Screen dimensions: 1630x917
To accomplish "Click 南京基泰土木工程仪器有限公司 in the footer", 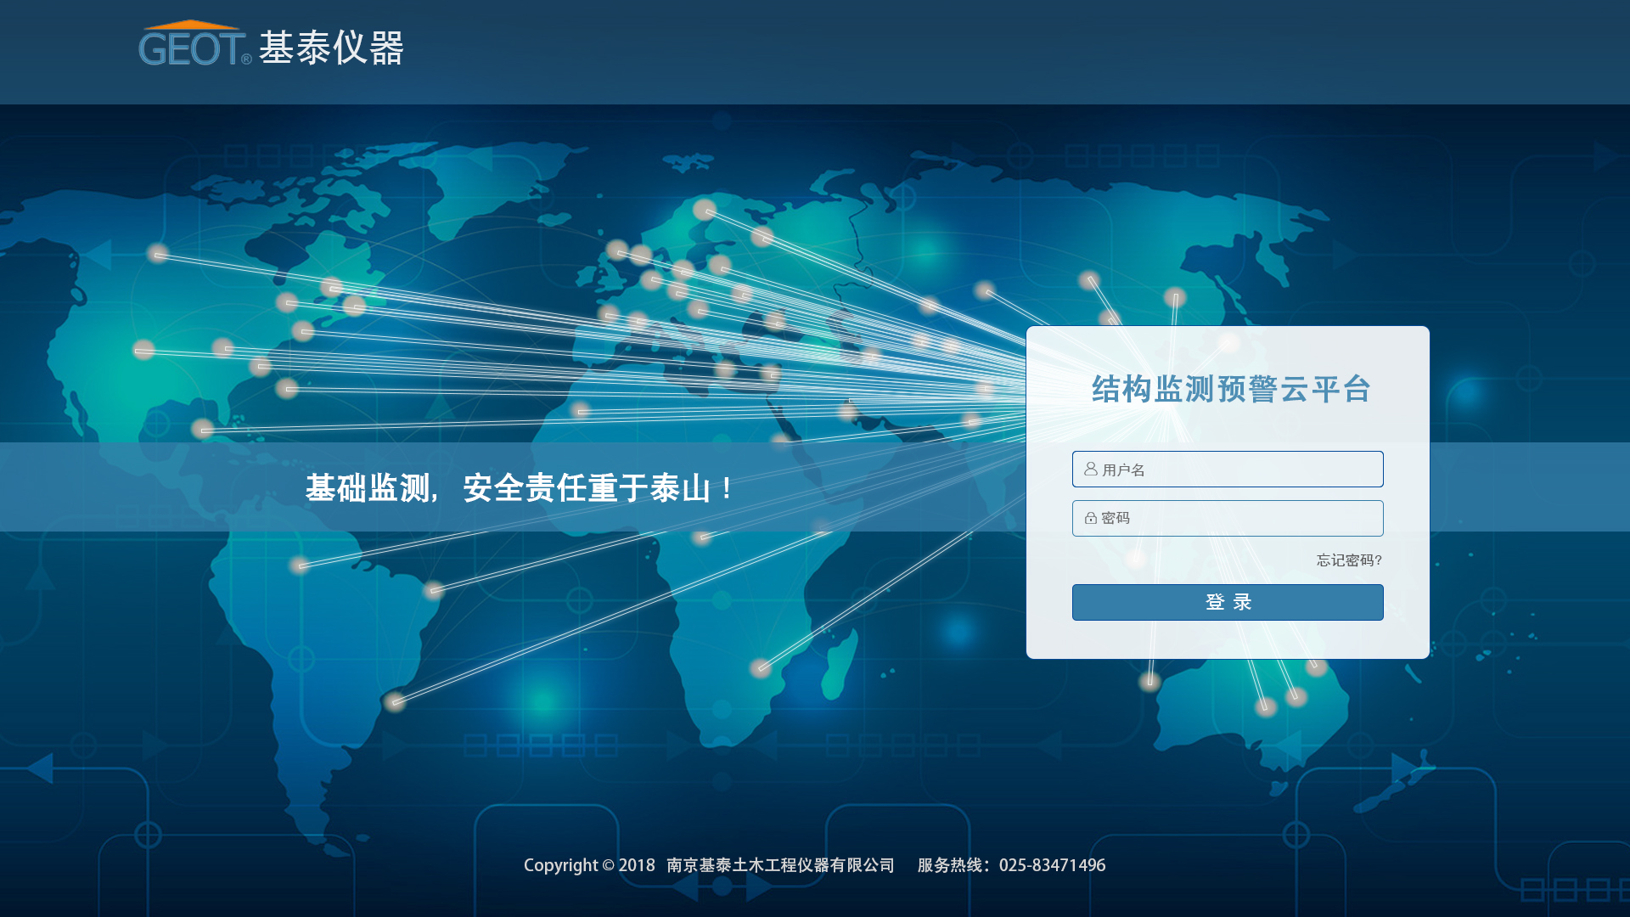I will point(780,865).
